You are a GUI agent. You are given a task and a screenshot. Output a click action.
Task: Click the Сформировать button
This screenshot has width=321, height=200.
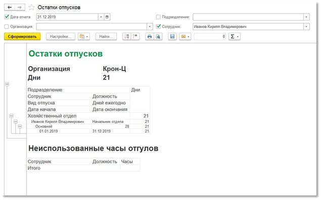22,37
